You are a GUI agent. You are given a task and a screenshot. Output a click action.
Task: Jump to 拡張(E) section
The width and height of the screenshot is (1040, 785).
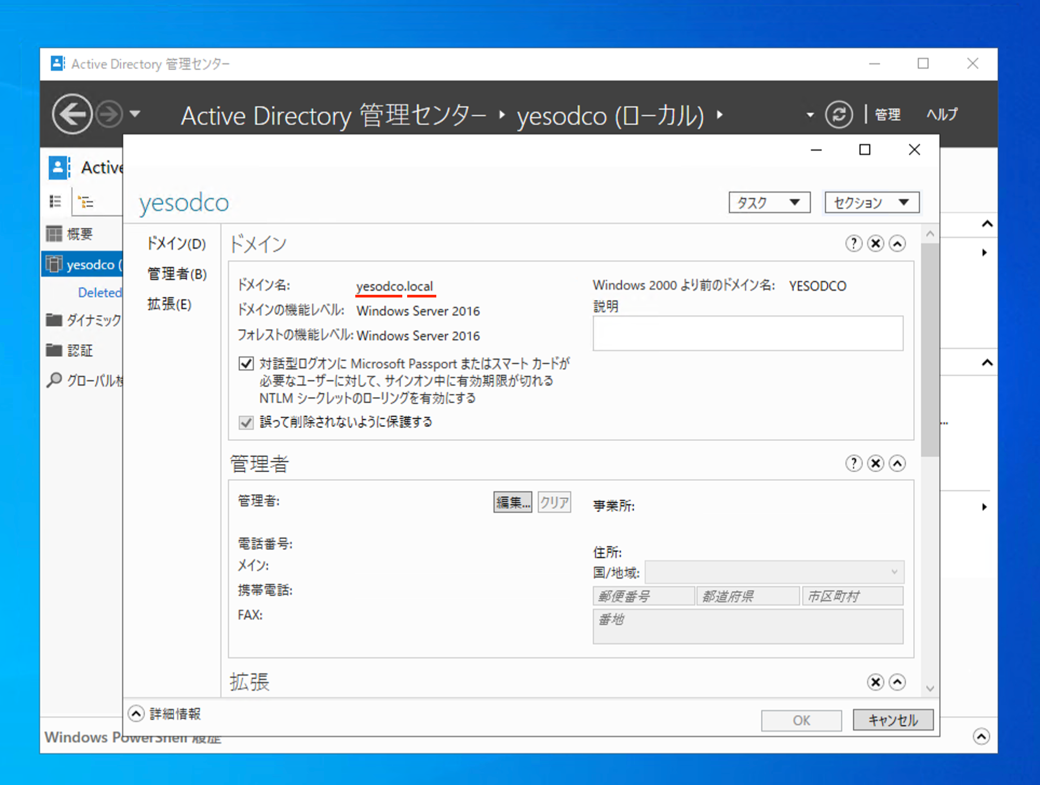pos(169,304)
